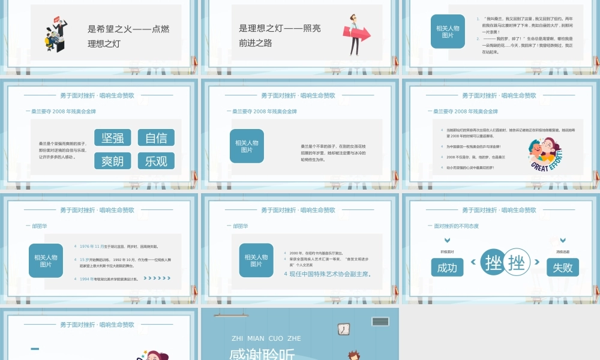
Task: Click the line starting "幼小而坚强的心灵"
Action: coord(470,167)
